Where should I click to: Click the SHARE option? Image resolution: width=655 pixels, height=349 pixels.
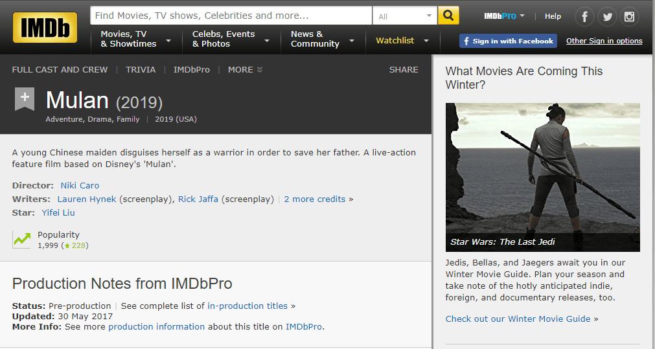404,70
